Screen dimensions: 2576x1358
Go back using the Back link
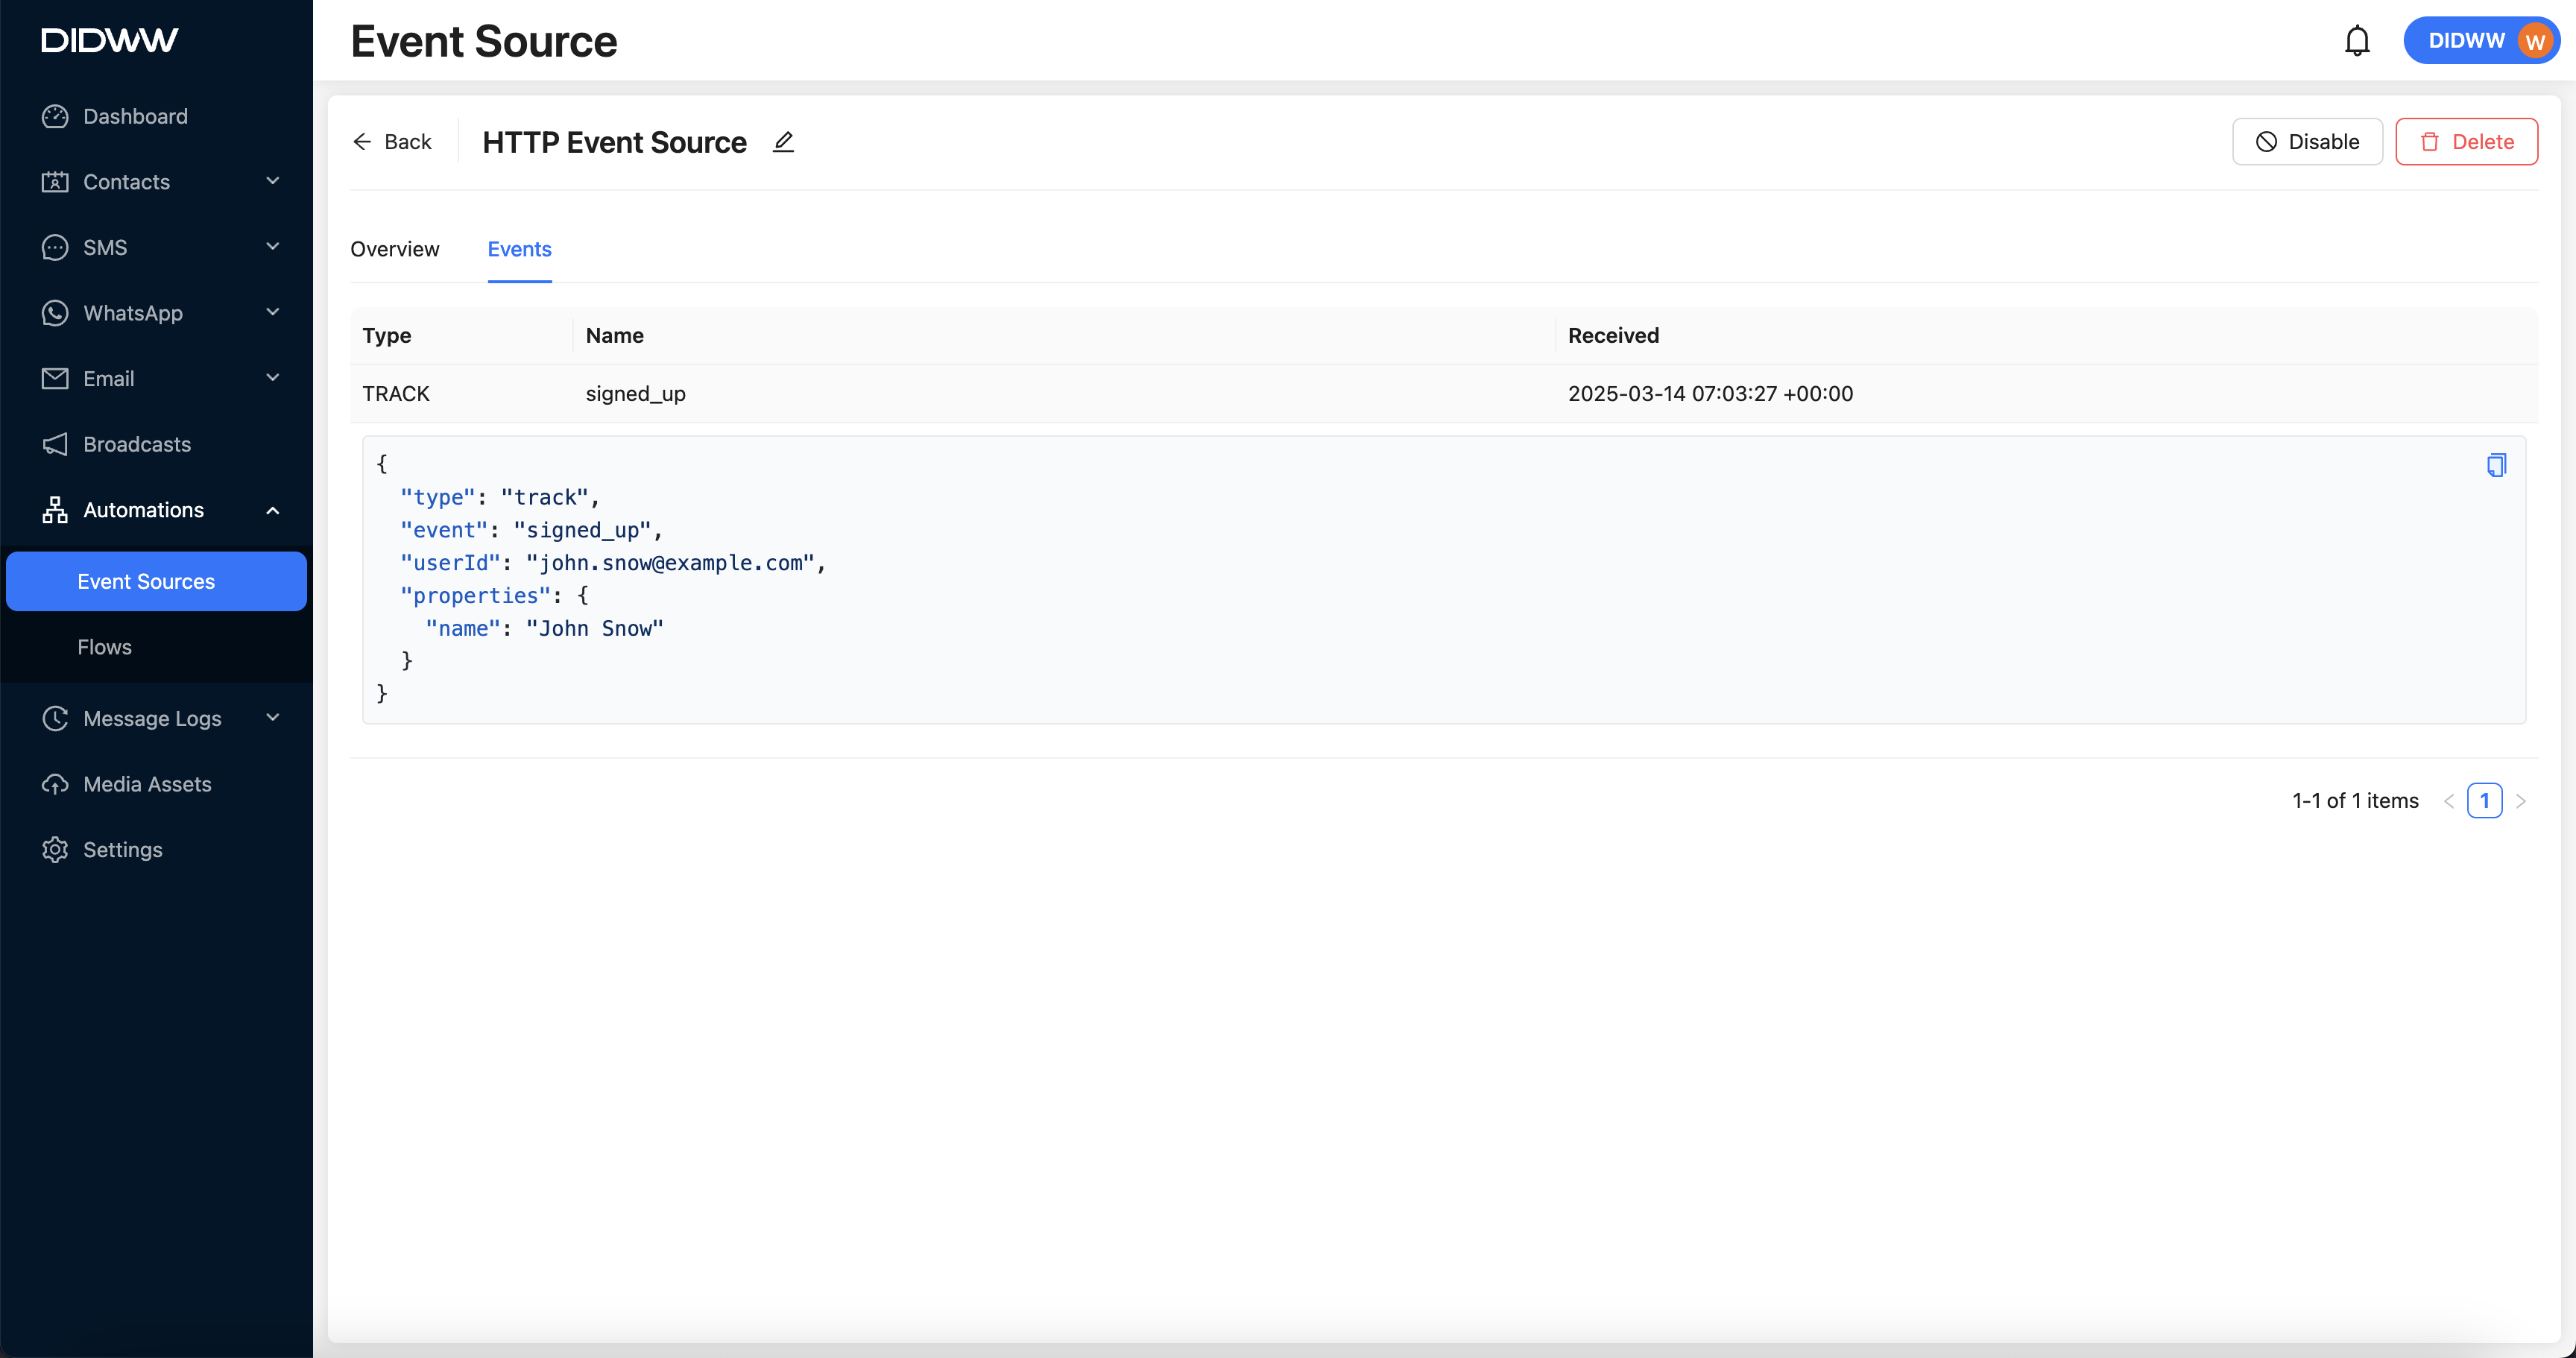tap(392, 142)
